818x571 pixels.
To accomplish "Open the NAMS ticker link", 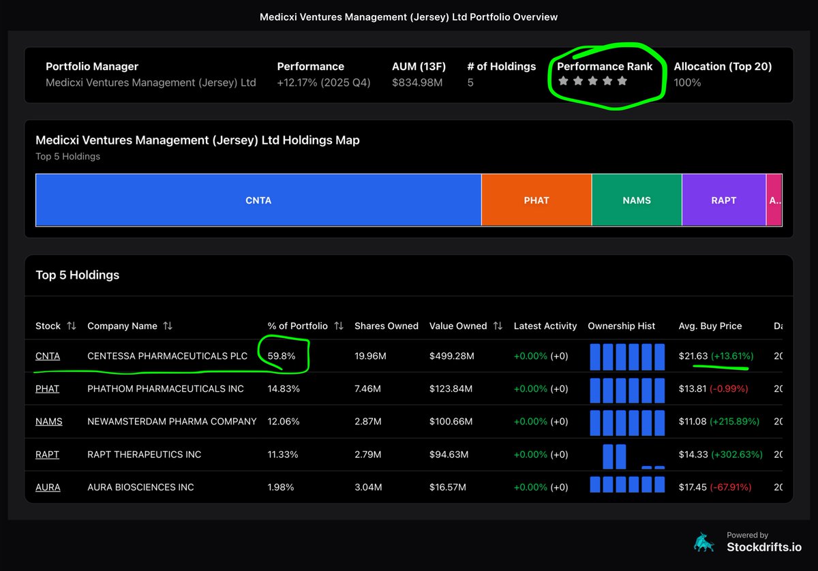I will 49,421.
